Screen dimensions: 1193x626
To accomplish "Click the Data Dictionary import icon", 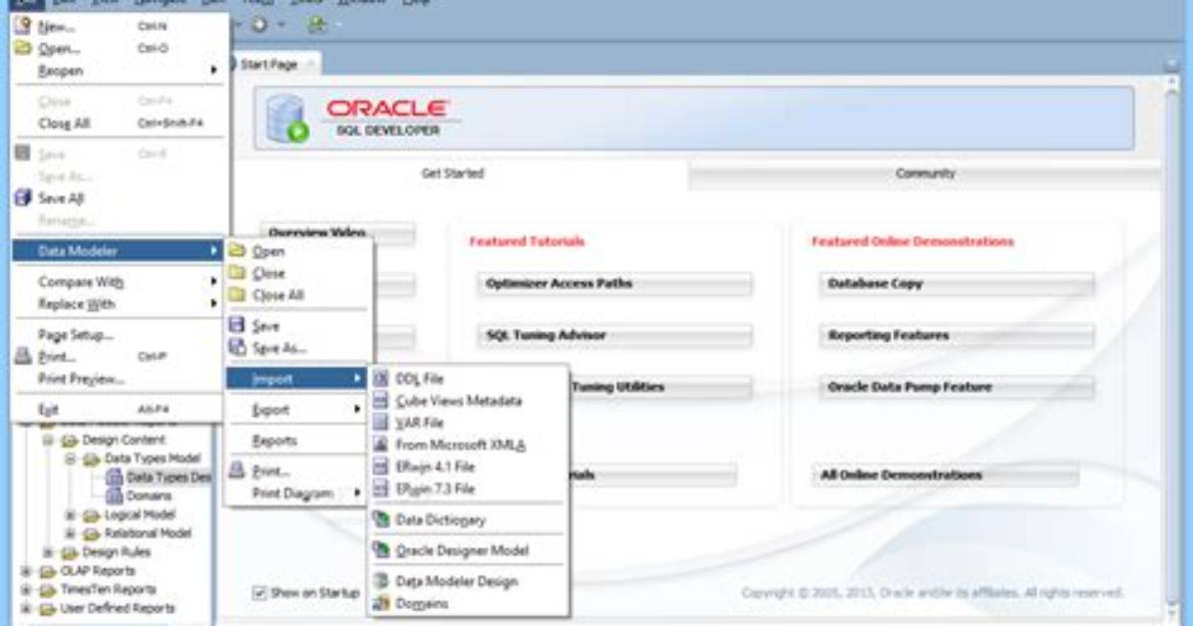I will [381, 519].
